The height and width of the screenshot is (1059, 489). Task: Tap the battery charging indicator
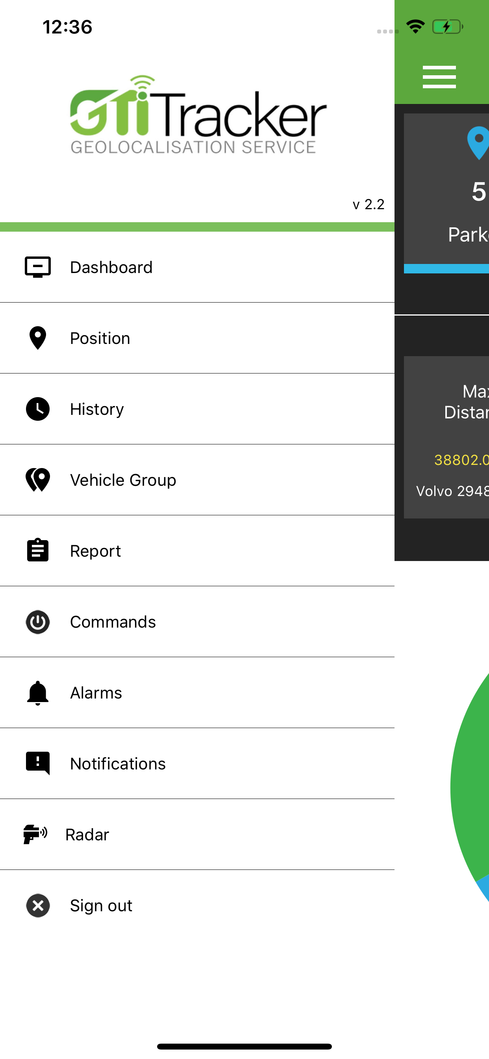[448, 27]
